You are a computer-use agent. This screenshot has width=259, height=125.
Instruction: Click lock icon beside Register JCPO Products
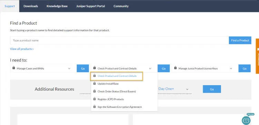point(95,99)
